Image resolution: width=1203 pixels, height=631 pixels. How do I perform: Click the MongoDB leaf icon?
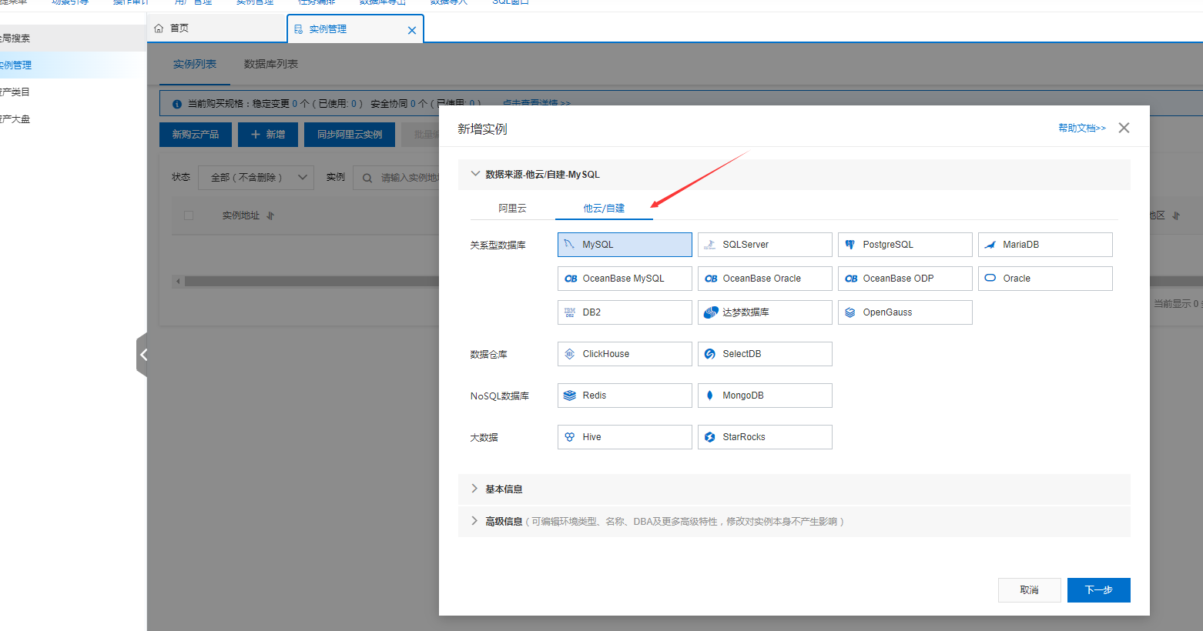click(710, 396)
